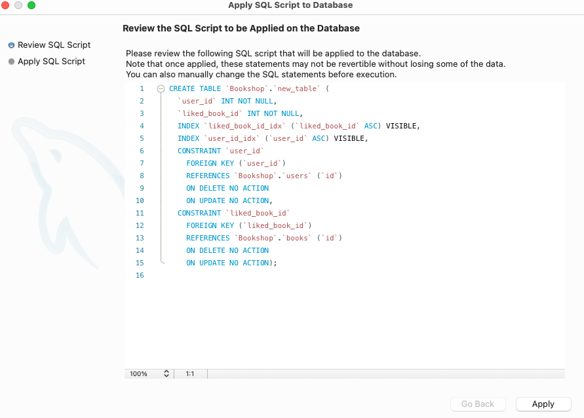
Task: Click FOREIGN KEY (`liked_book_id`) on line 12
Action: click(x=249, y=225)
